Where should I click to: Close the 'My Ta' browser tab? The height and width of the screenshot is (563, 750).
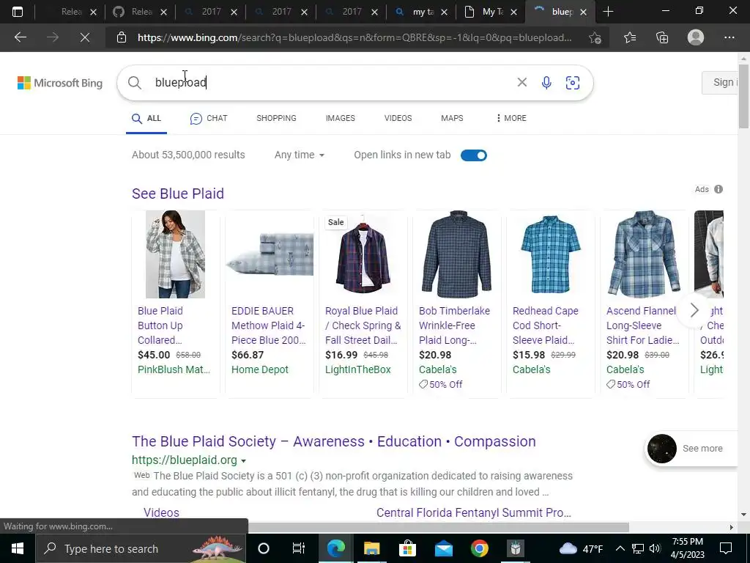513,12
